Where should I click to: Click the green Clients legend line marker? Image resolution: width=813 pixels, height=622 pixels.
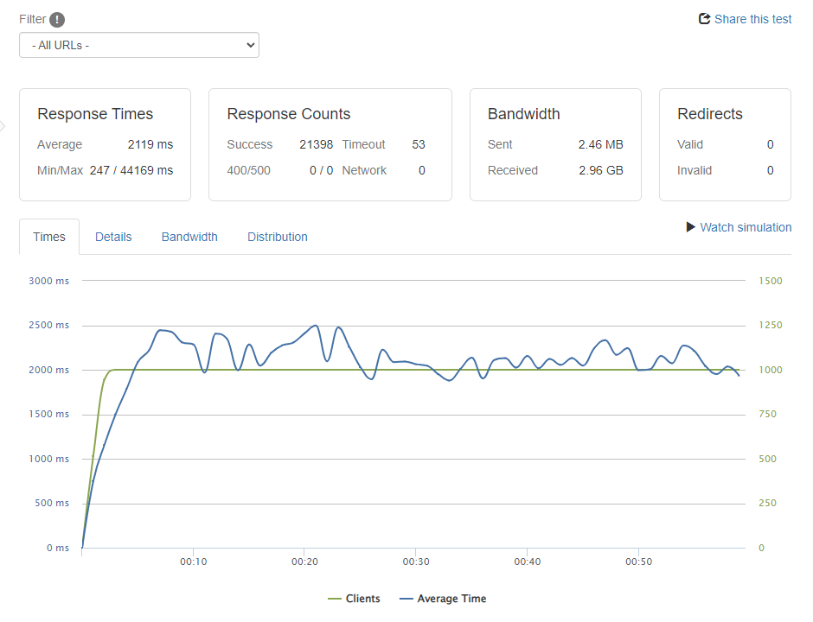tap(334, 599)
